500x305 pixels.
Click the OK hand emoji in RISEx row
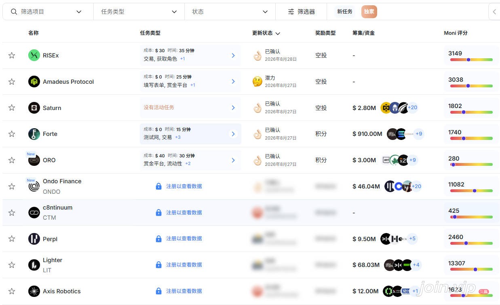[x=257, y=56]
